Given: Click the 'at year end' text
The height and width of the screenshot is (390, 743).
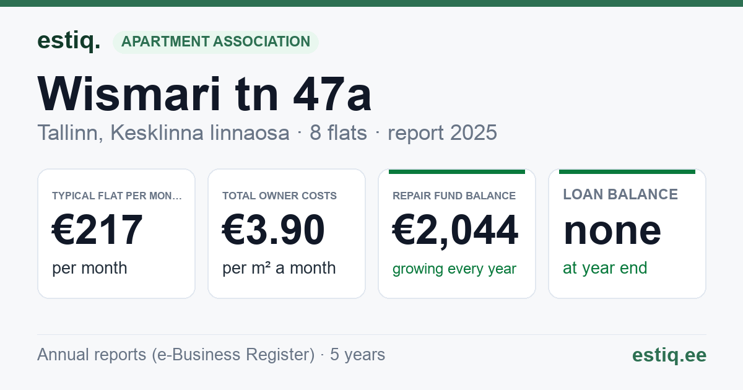Looking at the screenshot, I should (x=605, y=268).
